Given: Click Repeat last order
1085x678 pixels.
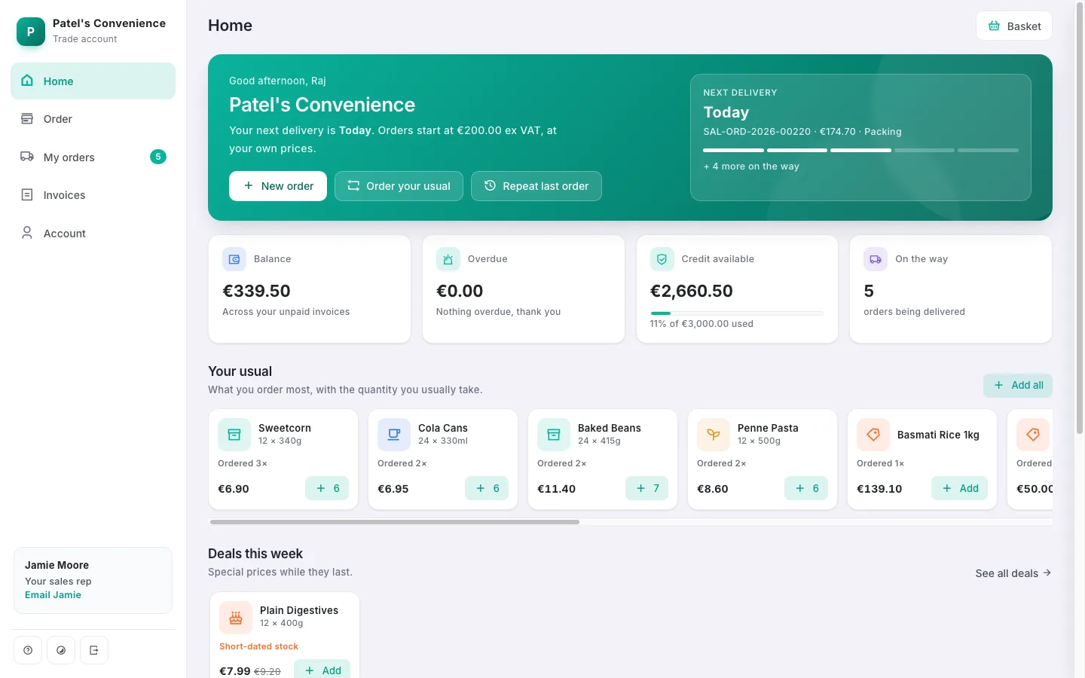Looking at the screenshot, I should 536,186.
